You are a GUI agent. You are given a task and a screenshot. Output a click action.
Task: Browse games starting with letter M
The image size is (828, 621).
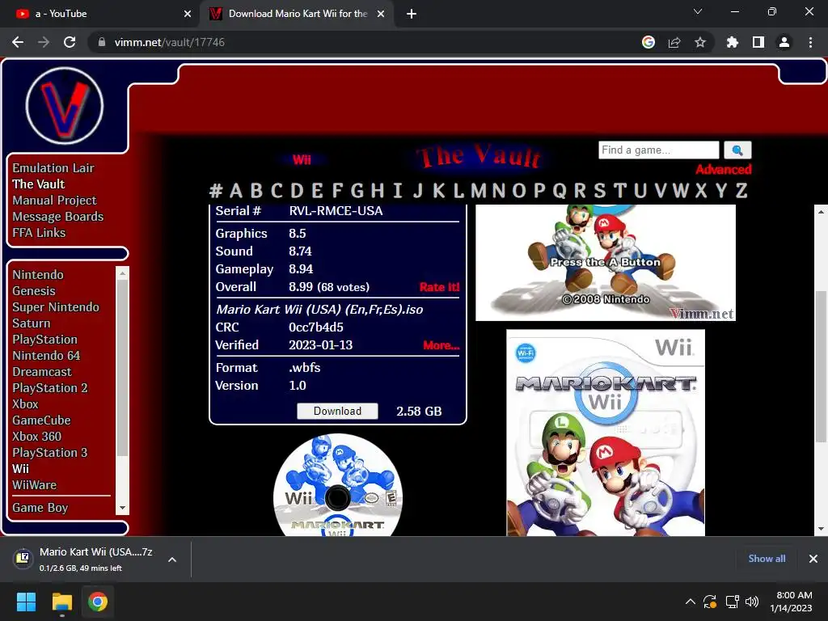(x=479, y=191)
